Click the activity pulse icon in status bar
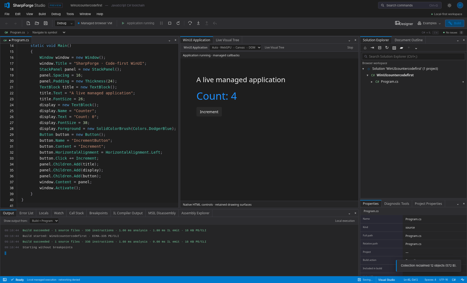The image size is (467, 283). pos(462,280)
